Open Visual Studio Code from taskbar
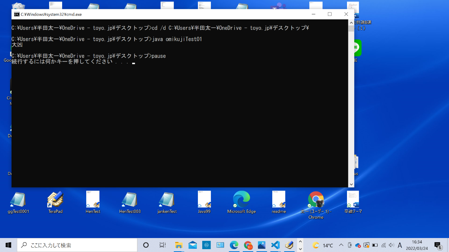This screenshot has height=252, width=449. (275, 245)
